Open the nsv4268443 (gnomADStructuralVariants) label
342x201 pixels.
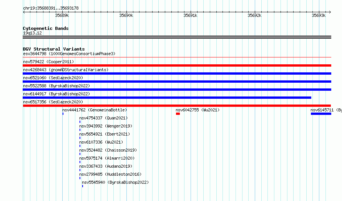point(66,70)
